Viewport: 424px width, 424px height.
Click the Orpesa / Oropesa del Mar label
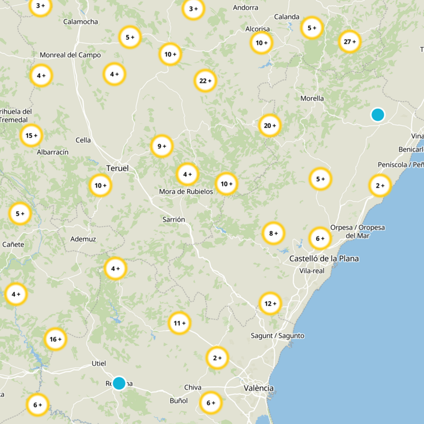tap(357, 232)
